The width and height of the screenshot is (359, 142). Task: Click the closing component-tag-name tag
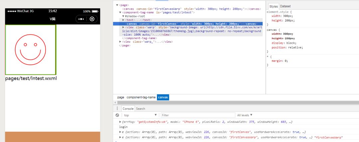[139, 38]
